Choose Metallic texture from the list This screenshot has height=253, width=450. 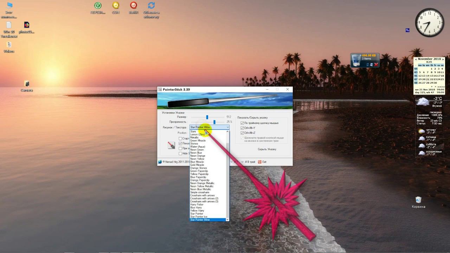208,137
